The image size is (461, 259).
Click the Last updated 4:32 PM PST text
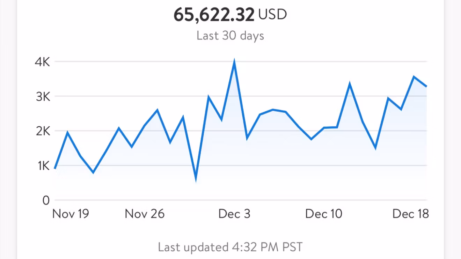(230, 247)
